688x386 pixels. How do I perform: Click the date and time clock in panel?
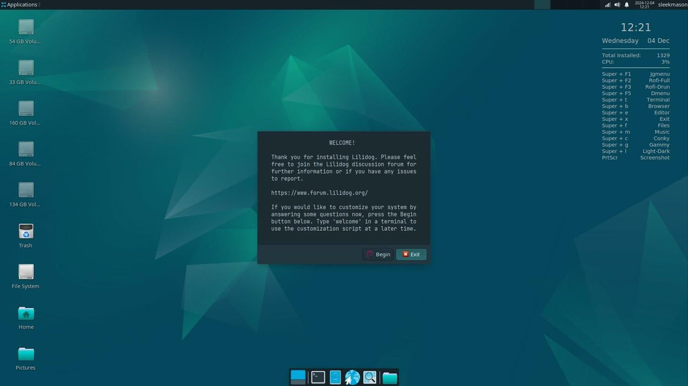pos(644,5)
